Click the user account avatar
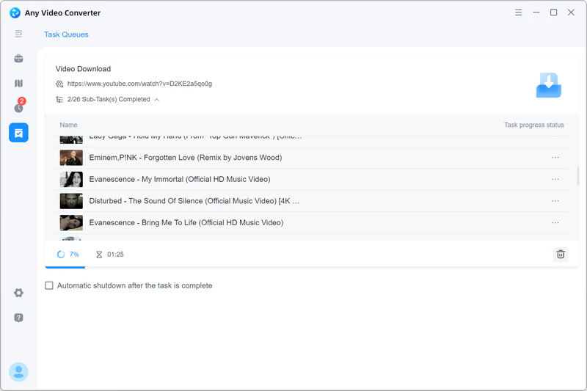Image resolution: width=587 pixels, height=391 pixels. [x=18, y=372]
